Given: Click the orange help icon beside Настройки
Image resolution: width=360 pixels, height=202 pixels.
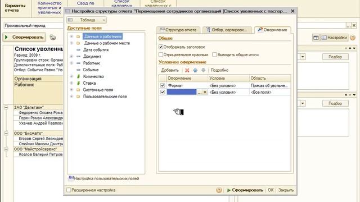Looking at the screenshot, I should [x=353, y=38].
